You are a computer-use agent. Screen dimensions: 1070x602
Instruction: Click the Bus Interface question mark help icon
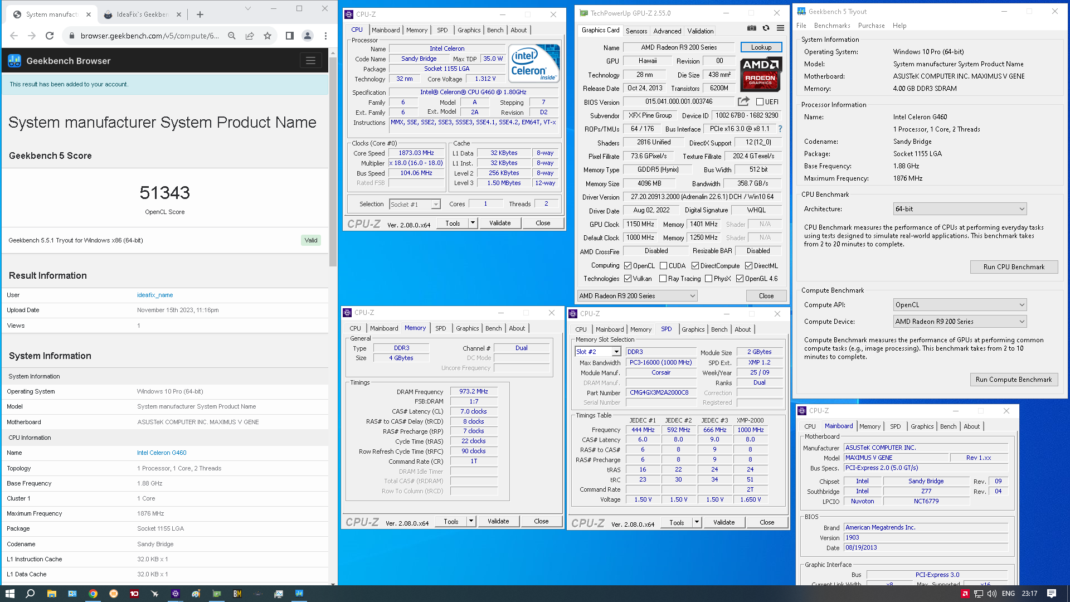(780, 129)
